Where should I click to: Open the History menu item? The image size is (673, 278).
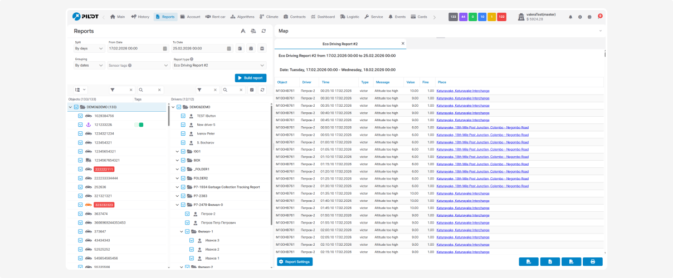coord(140,17)
